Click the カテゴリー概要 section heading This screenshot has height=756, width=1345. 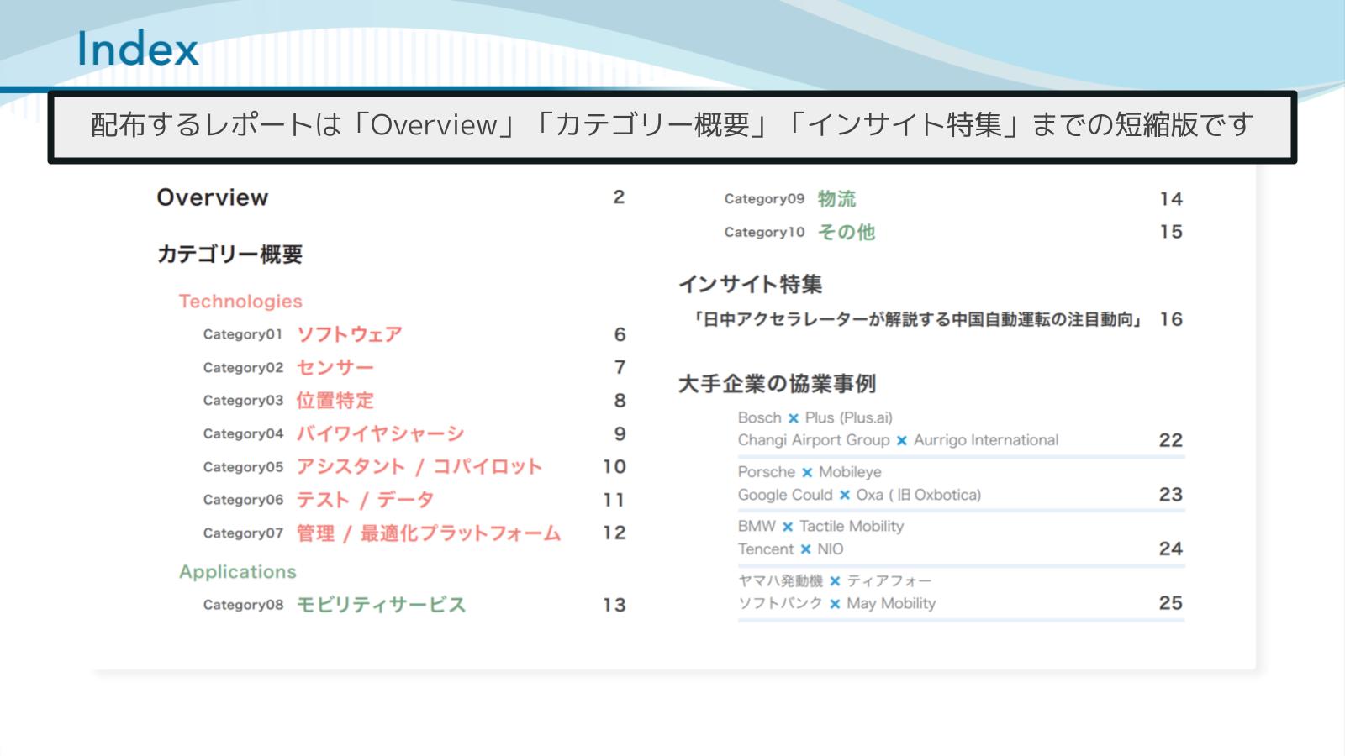[x=229, y=254]
